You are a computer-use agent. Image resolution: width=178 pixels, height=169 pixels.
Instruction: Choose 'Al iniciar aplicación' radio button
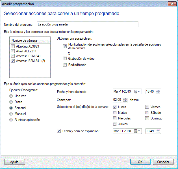tap(11, 120)
